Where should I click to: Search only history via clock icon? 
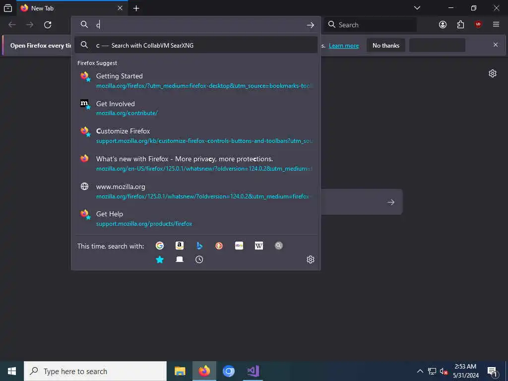tap(199, 259)
